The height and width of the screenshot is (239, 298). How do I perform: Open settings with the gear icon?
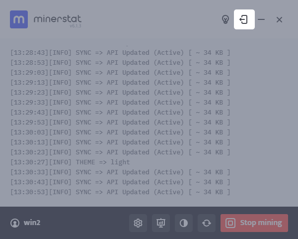tap(138, 223)
